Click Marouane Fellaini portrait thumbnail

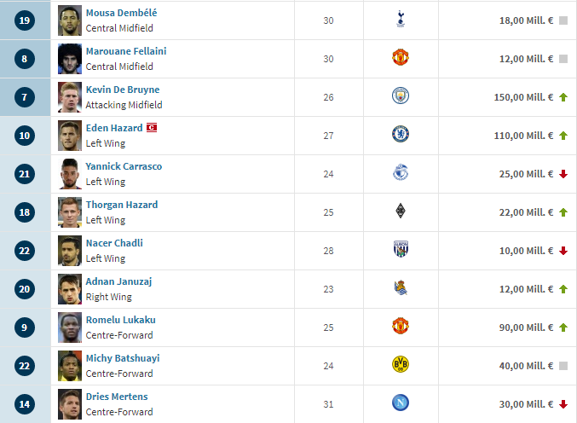[x=70, y=59]
